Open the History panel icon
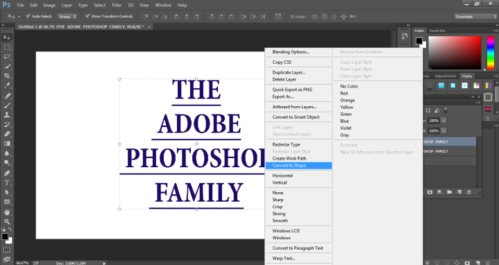499x265 pixels. (x=405, y=35)
